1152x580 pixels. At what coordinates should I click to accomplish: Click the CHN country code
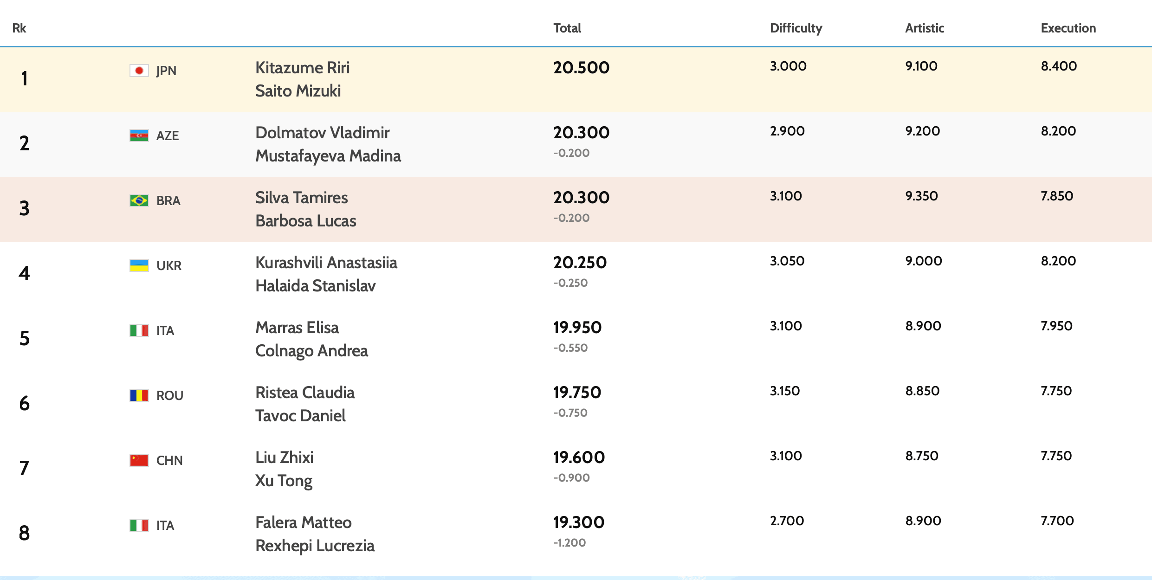[169, 460]
